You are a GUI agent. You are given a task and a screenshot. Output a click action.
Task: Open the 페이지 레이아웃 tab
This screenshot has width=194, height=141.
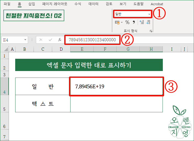(x=55, y=4)
